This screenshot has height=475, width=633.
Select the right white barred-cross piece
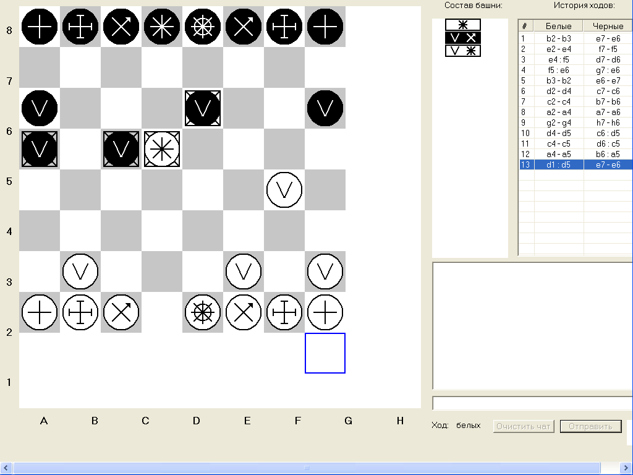click(284, 312)
